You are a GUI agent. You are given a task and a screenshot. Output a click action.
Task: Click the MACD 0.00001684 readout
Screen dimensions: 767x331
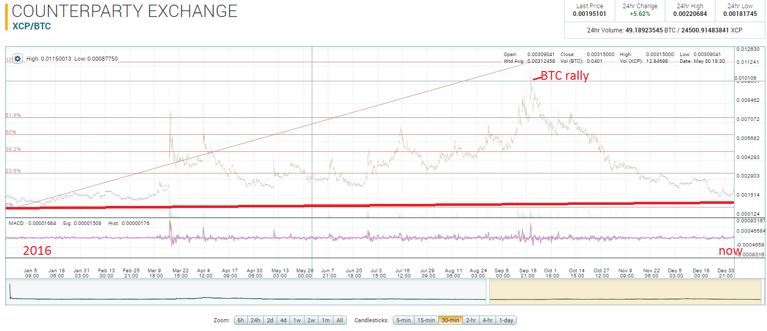click(x=32, y=223)
